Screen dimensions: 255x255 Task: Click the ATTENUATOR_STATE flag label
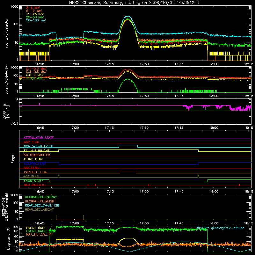pyautogui.click(x=39, y=138)
